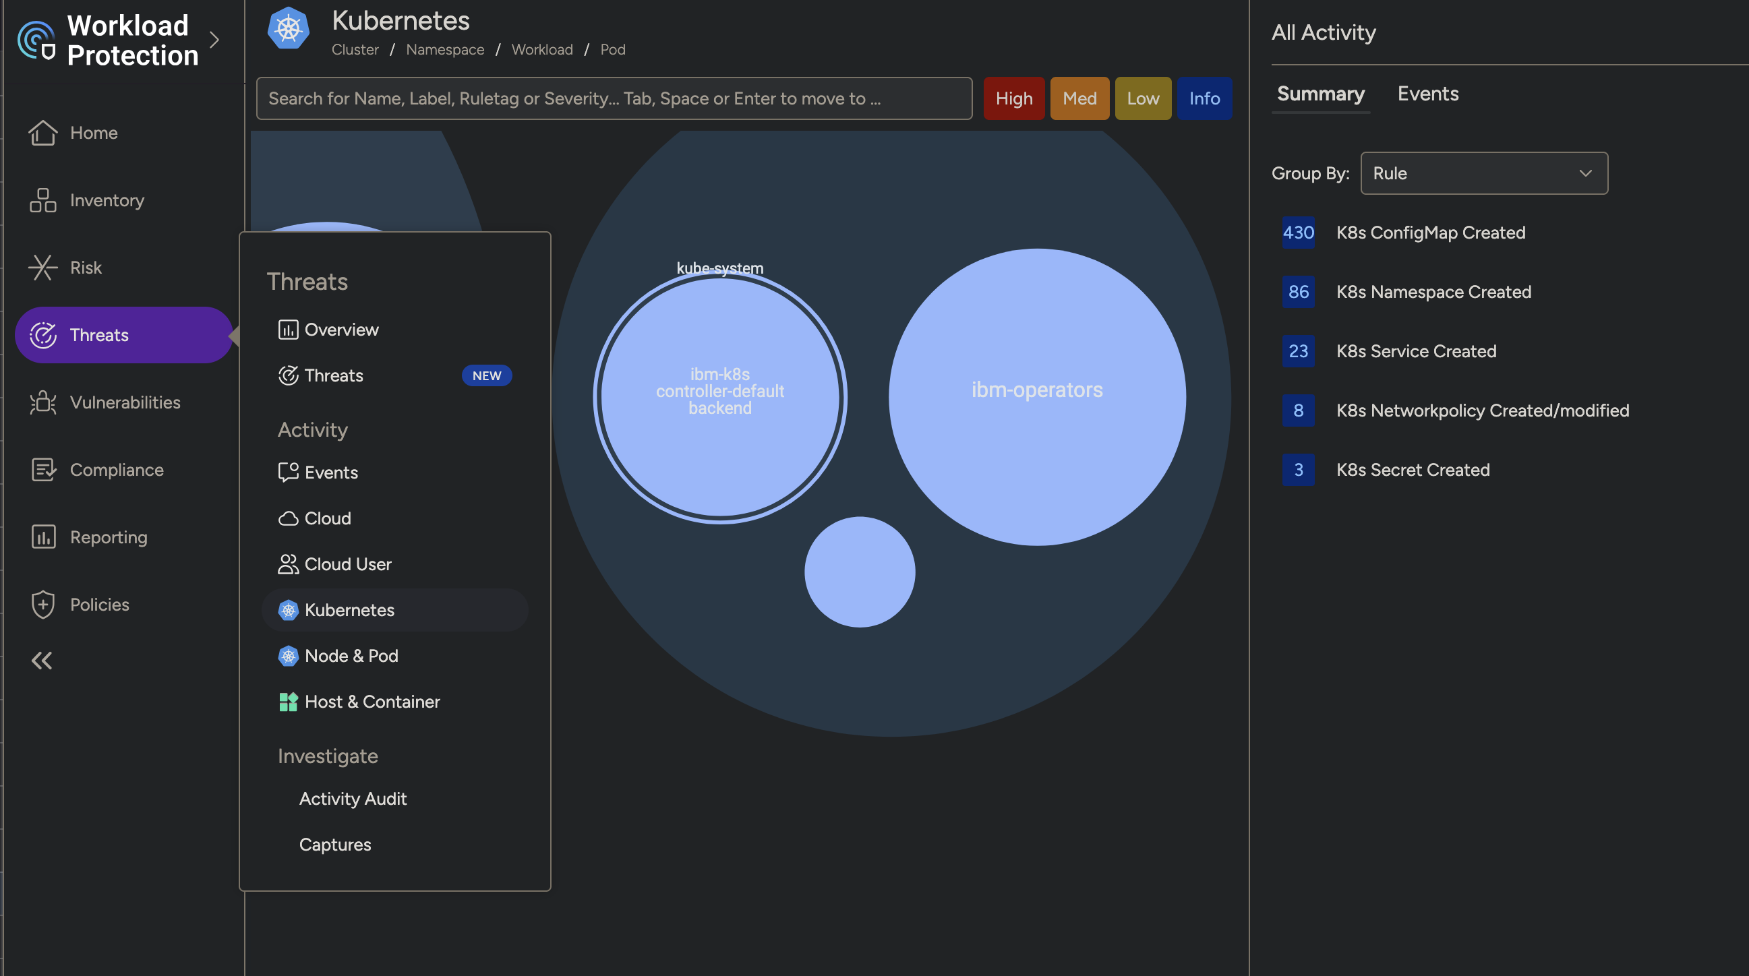Click the search filter input field

point(613,98)
